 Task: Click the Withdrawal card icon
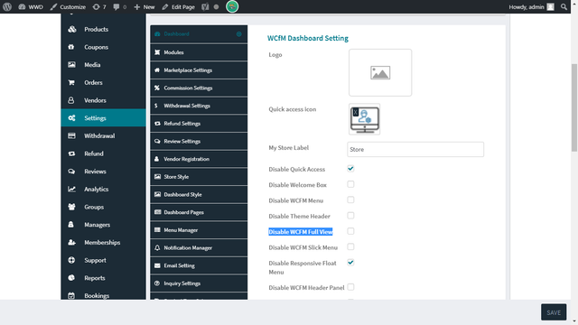pos(71,135)
